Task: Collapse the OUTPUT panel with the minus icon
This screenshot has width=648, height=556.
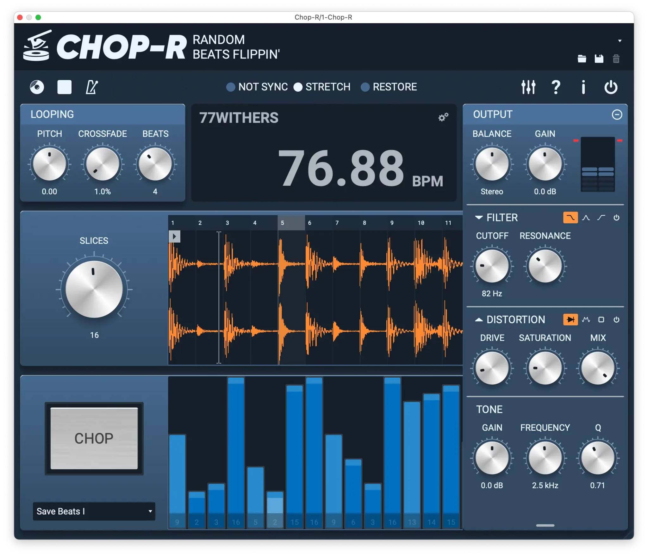Action: point(617,114)
